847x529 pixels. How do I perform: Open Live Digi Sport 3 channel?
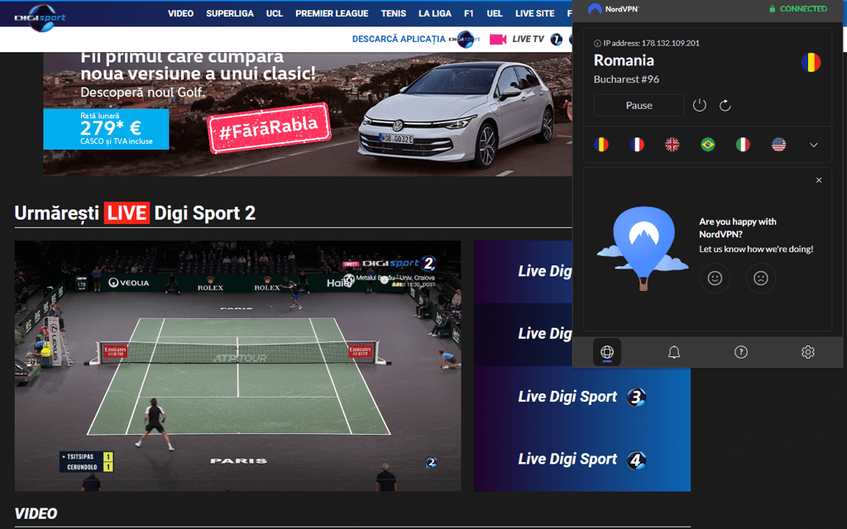coord(581,397)
